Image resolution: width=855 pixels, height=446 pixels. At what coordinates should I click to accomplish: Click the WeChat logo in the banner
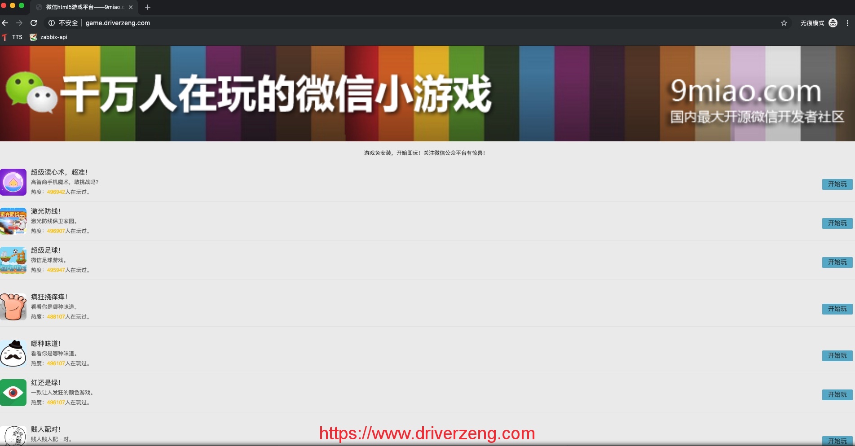[31, 92]
